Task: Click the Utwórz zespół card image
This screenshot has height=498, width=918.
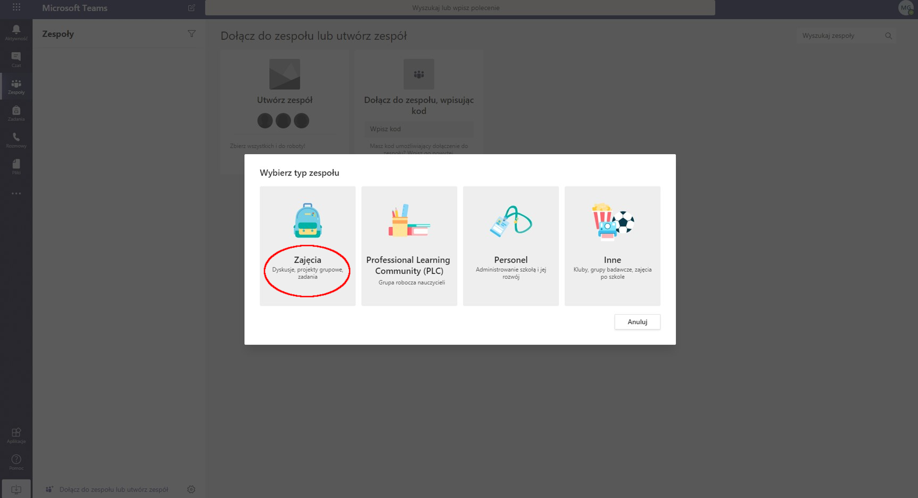Action: click(x=285, y=74)
